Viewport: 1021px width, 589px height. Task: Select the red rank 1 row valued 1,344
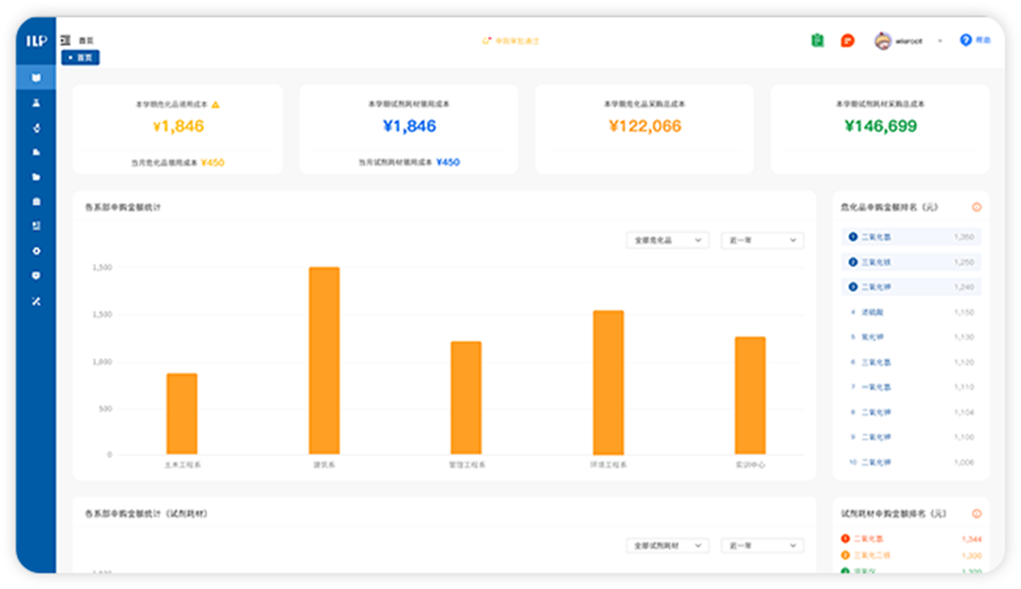coord(911,539)
